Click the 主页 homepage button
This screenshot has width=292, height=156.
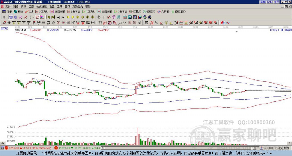(x=277, y=2)
